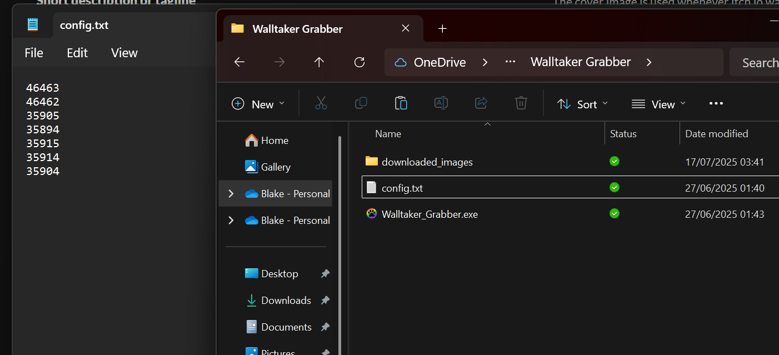The image size is (779, 355).
Task: Click the Paste clipboard icon
Action: point(401,103)
